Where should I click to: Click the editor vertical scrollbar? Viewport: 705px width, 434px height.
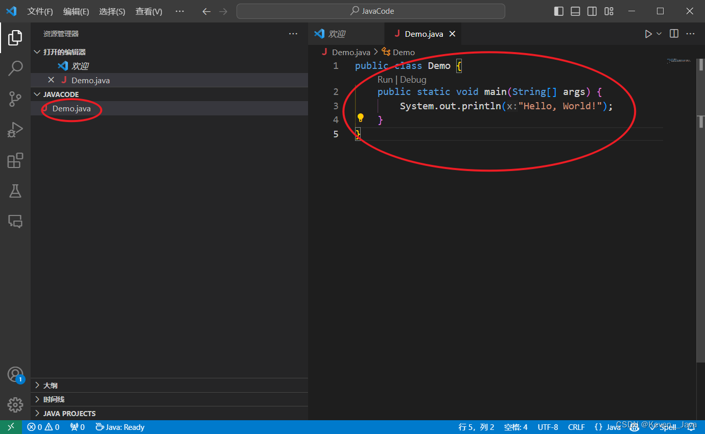pyautogui.click(x=700, y=209)
